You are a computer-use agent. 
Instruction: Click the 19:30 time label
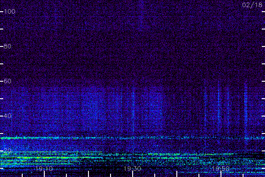(x=132, y=168)
